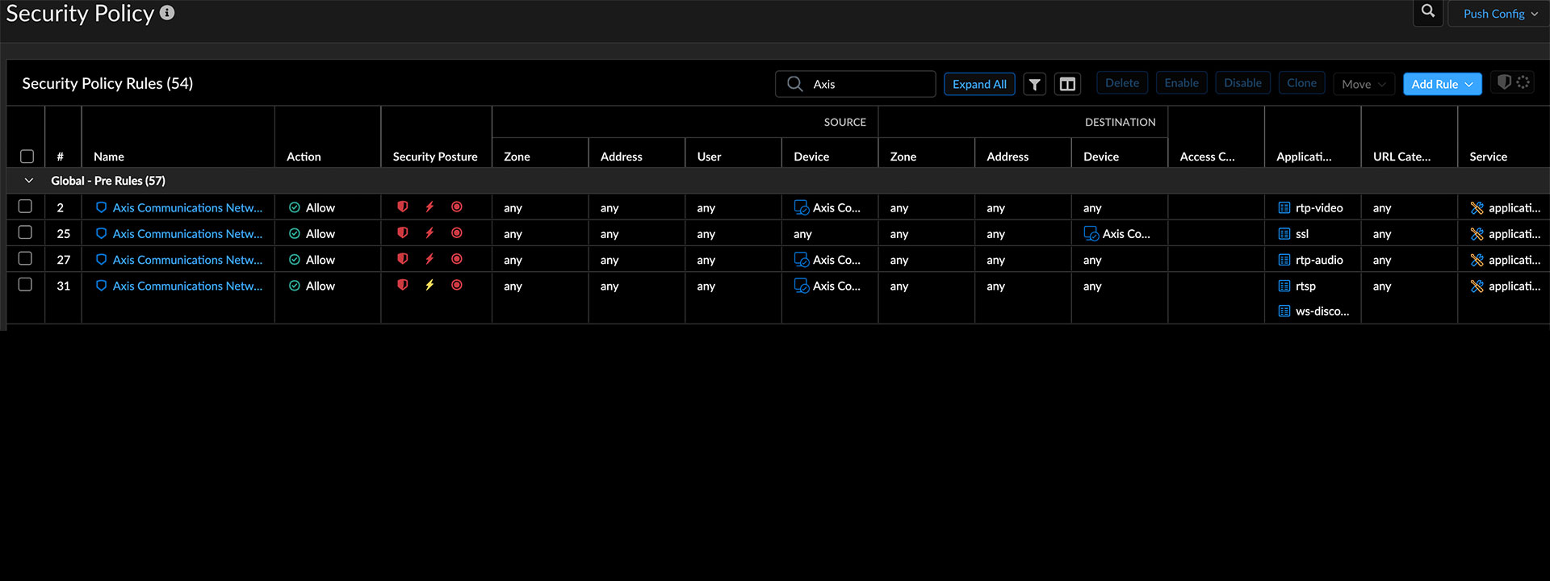Click the Expand All button

pyautogui.click(x=979, y=84)
